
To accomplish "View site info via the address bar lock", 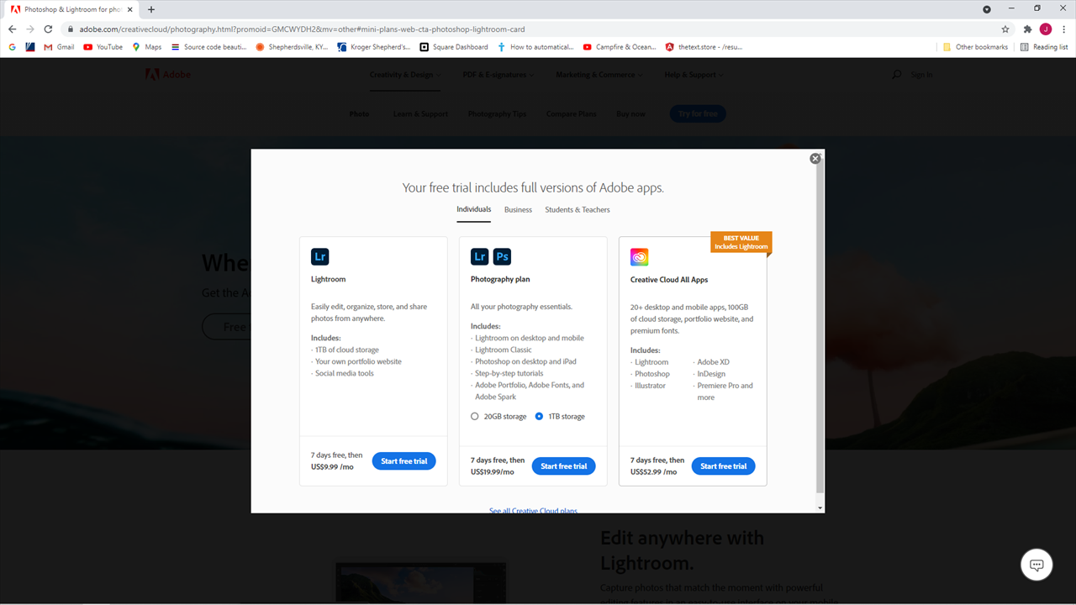I will (71, 29).
